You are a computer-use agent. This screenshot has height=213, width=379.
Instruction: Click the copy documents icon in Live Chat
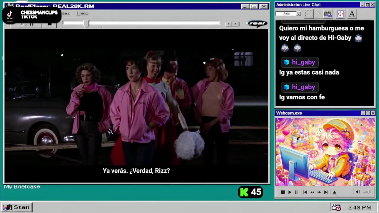[318, 14]
